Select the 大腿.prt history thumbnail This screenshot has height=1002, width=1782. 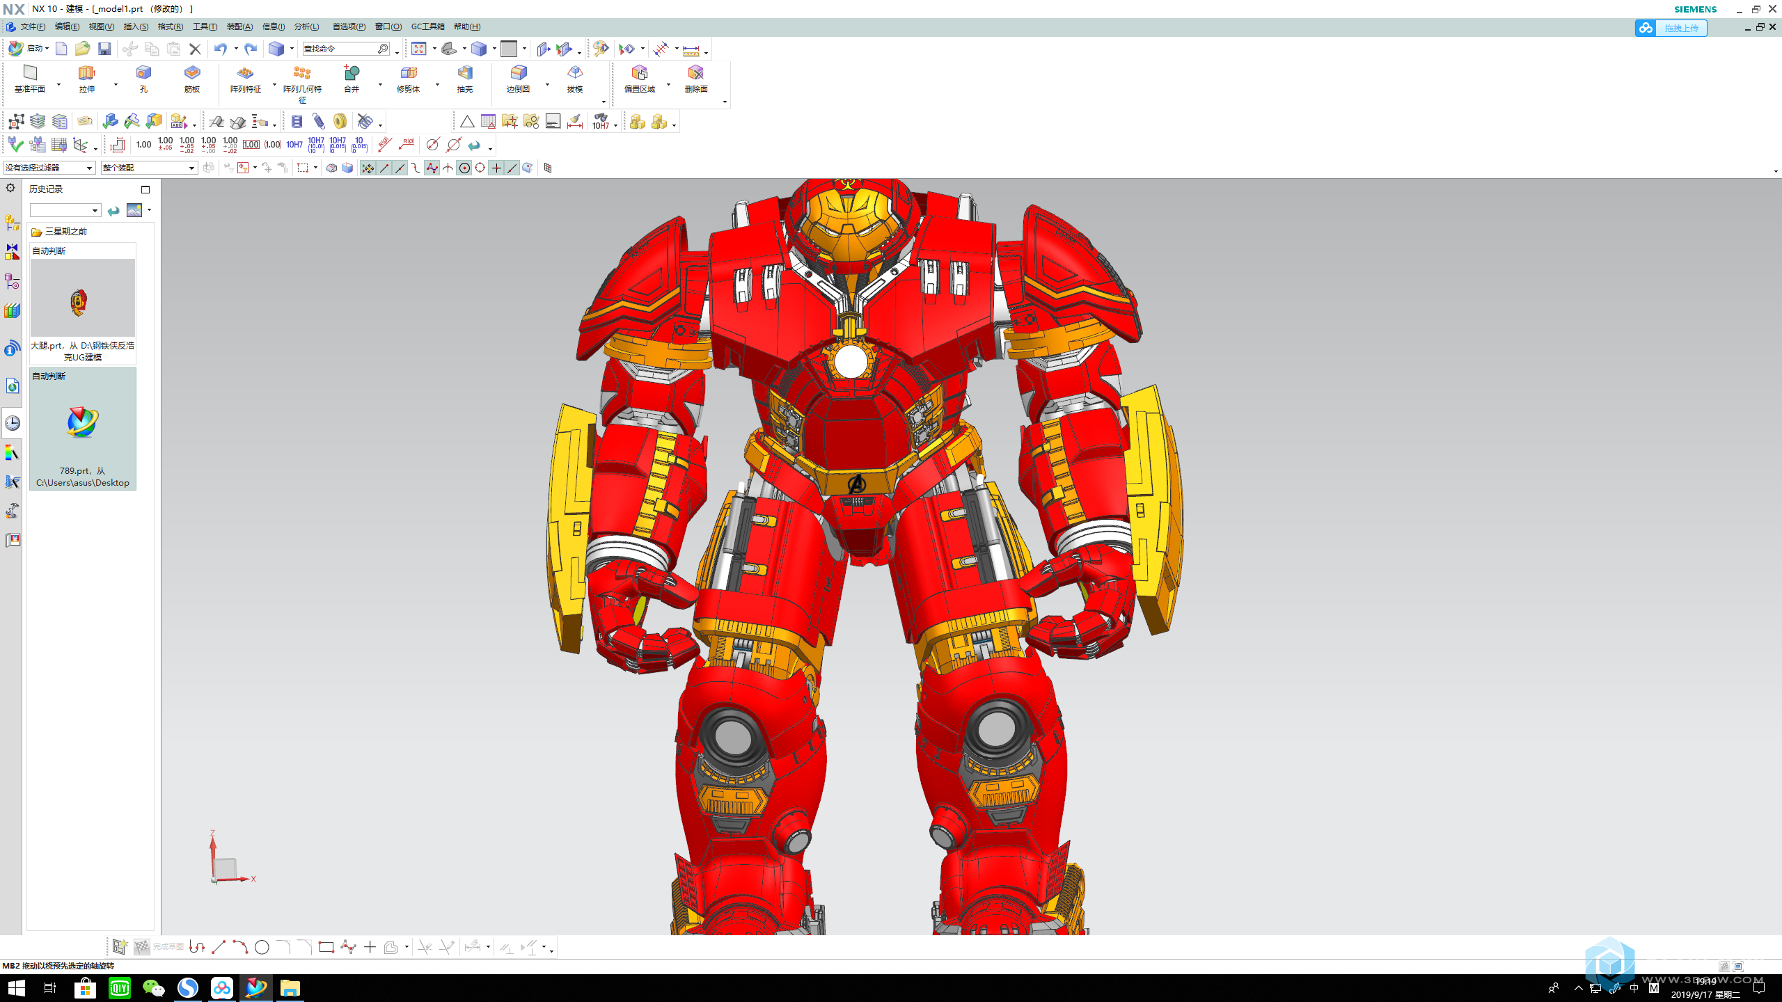pos(83,303)
